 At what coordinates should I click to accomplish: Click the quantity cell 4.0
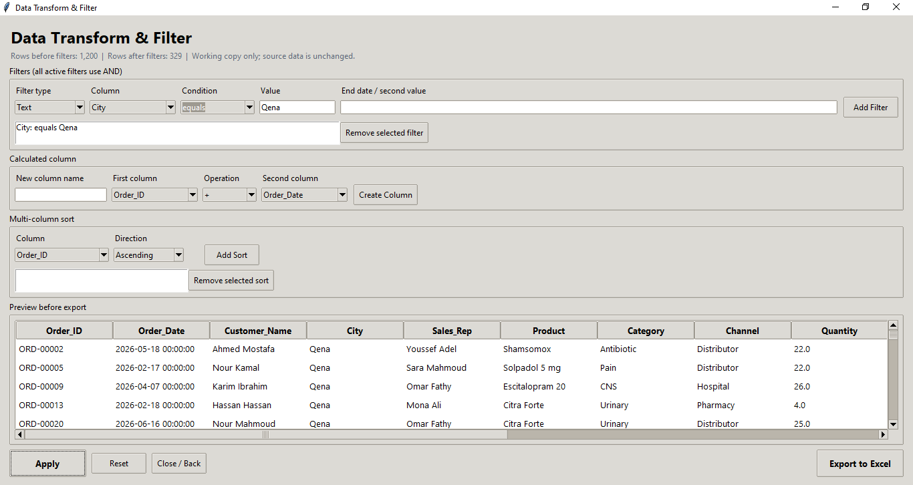coord(799,406)
